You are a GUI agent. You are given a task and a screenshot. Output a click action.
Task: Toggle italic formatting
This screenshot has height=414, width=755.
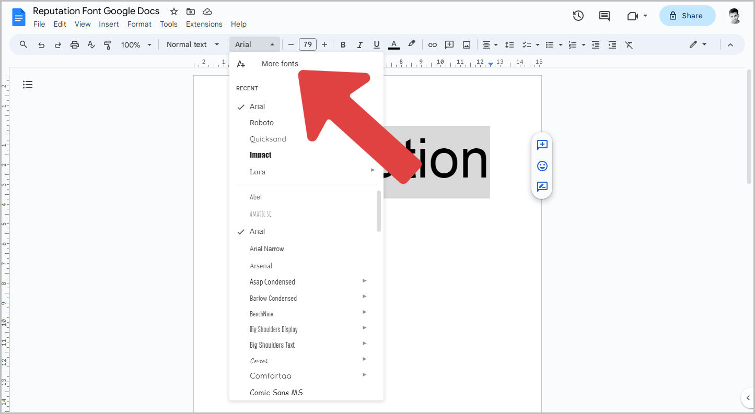tap(359, 44)
